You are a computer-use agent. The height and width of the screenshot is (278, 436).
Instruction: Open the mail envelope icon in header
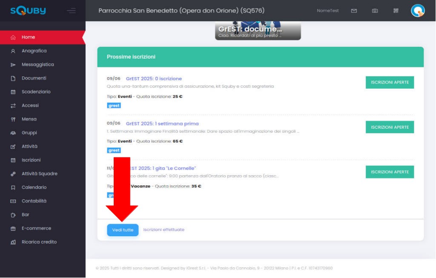click(354, 11)
